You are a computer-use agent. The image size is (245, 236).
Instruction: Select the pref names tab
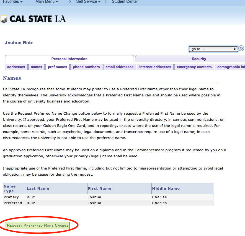[x=57, y=67]
